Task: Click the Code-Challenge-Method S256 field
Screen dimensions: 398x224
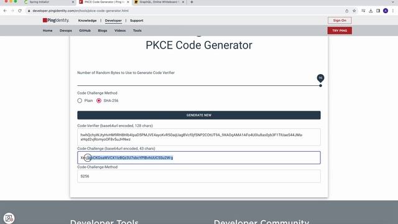Action: (199, 176)
